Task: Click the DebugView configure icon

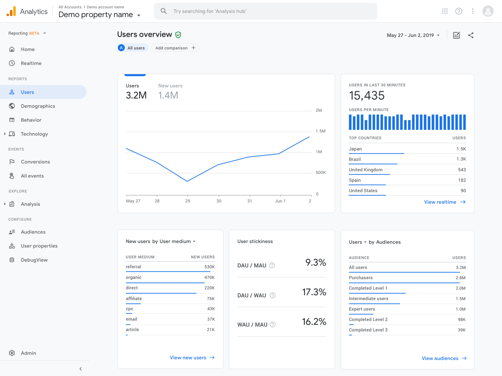Action: [x=12, y=260]
